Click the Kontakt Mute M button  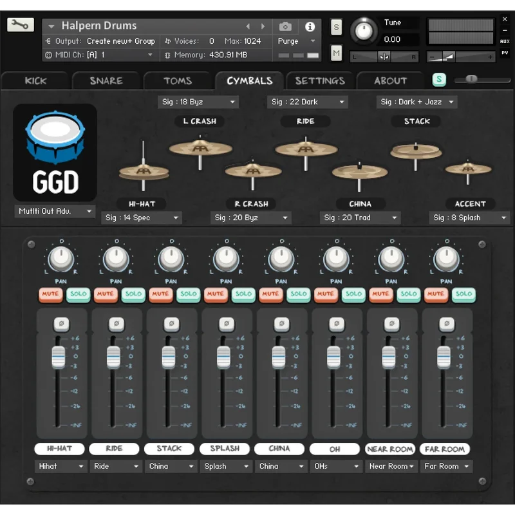pyautogui.click(x=336, y=53)
